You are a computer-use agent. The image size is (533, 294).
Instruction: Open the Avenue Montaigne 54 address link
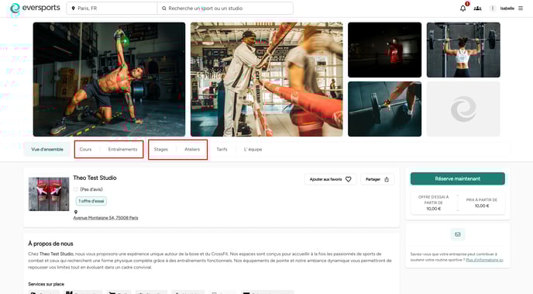pos(105,218)
